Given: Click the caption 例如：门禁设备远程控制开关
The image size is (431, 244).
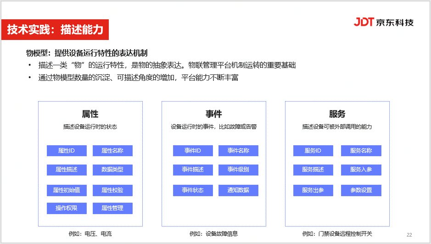Looking at the screenshot, I should [337, 234].
